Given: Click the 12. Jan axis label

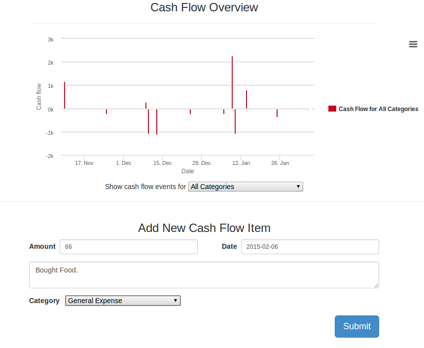Looking at the screenshot, I should click(x=241, y=163).
